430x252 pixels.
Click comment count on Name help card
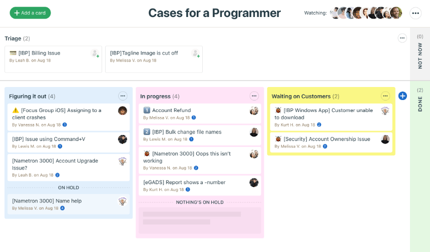pos(63,208)
